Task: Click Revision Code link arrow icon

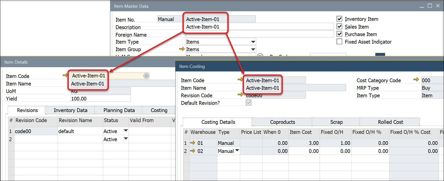Action: pyautogui.click(x=240, y=95)
